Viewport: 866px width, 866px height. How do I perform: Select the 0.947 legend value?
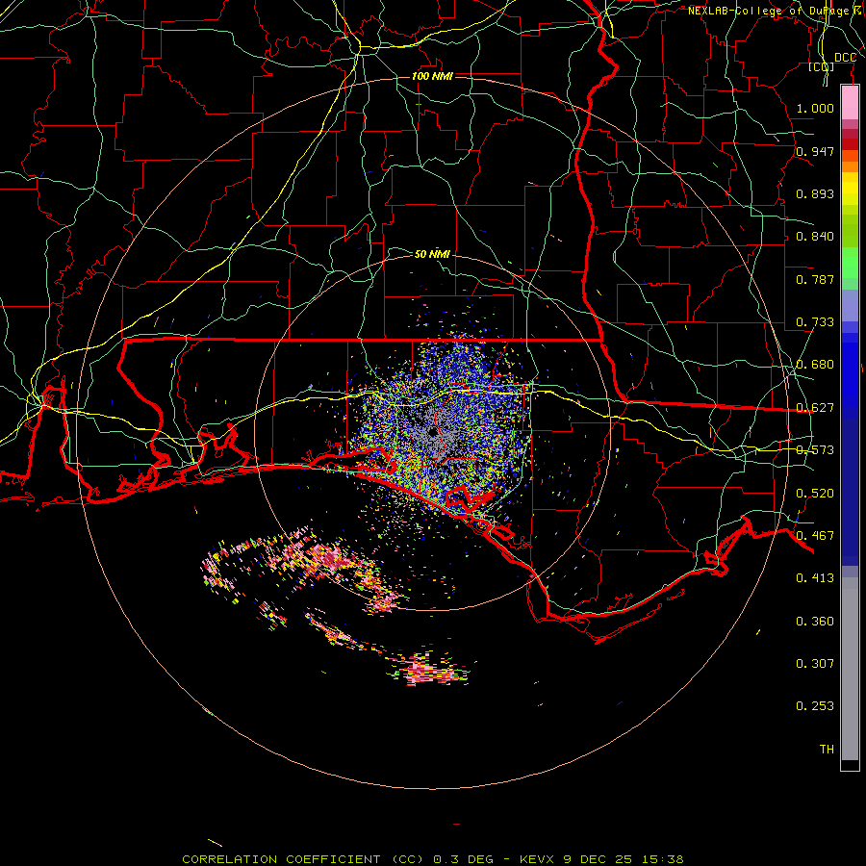[x=815, y=151]
